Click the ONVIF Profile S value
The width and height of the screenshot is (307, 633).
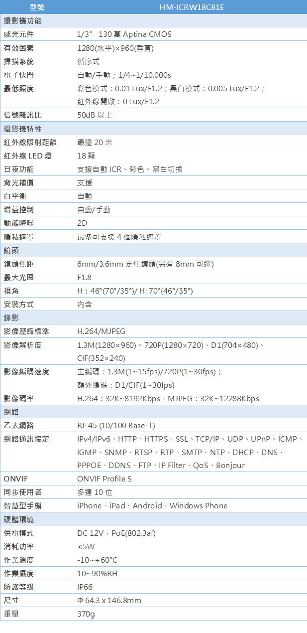[x=104, y=479]
